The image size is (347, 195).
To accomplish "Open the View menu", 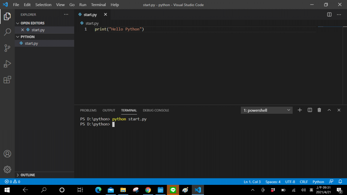I will [x=60, y=5].
